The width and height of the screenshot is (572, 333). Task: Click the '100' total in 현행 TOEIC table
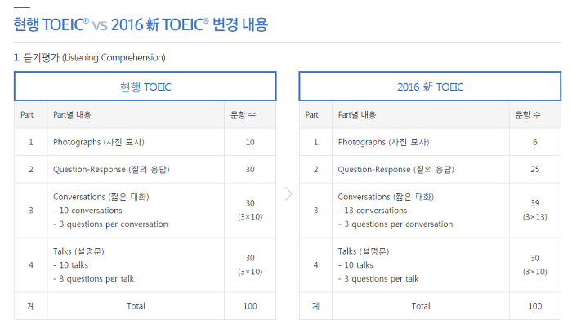point(250,306)
